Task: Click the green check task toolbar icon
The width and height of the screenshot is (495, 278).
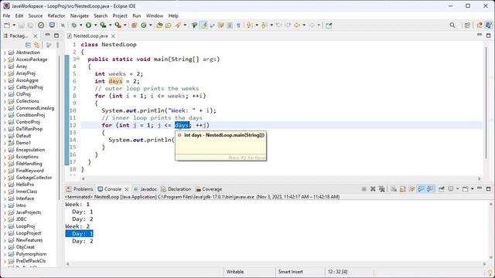Action: 41,25
